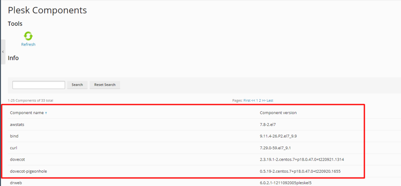Sort by the Component name column header

27,113
